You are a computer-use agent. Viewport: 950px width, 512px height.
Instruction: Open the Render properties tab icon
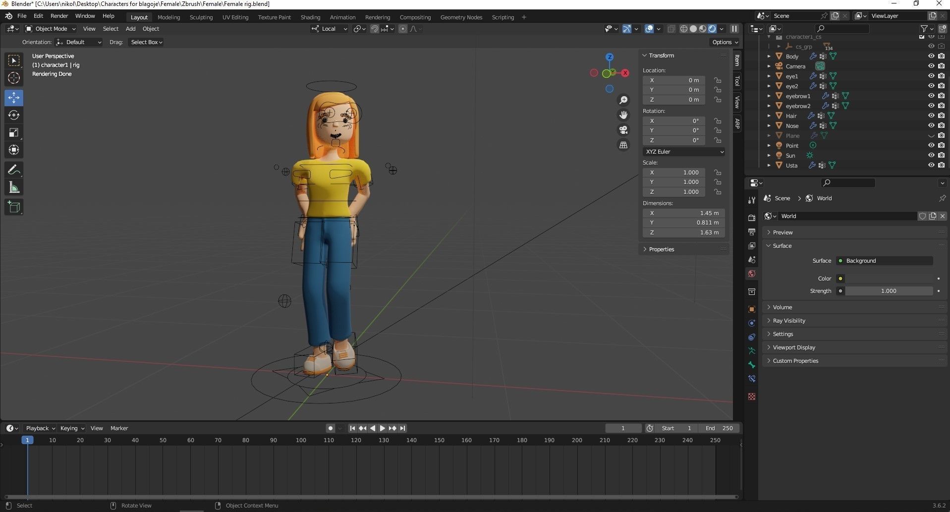click(x=752, y=218)
